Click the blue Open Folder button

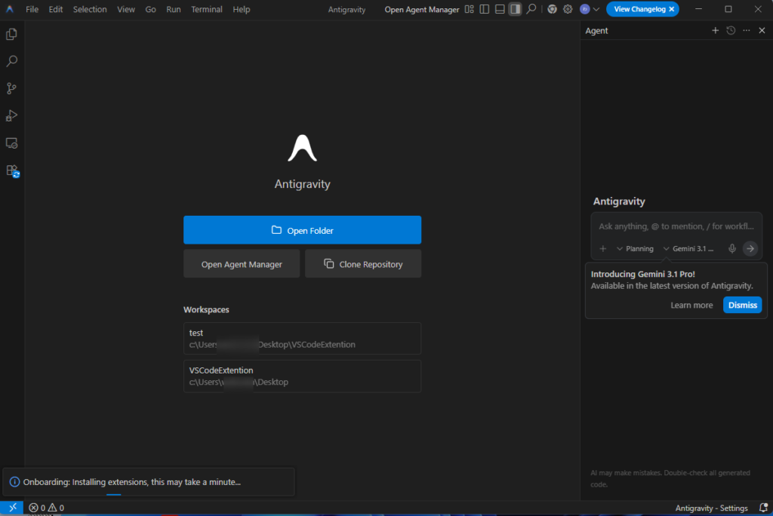point(302,230)
